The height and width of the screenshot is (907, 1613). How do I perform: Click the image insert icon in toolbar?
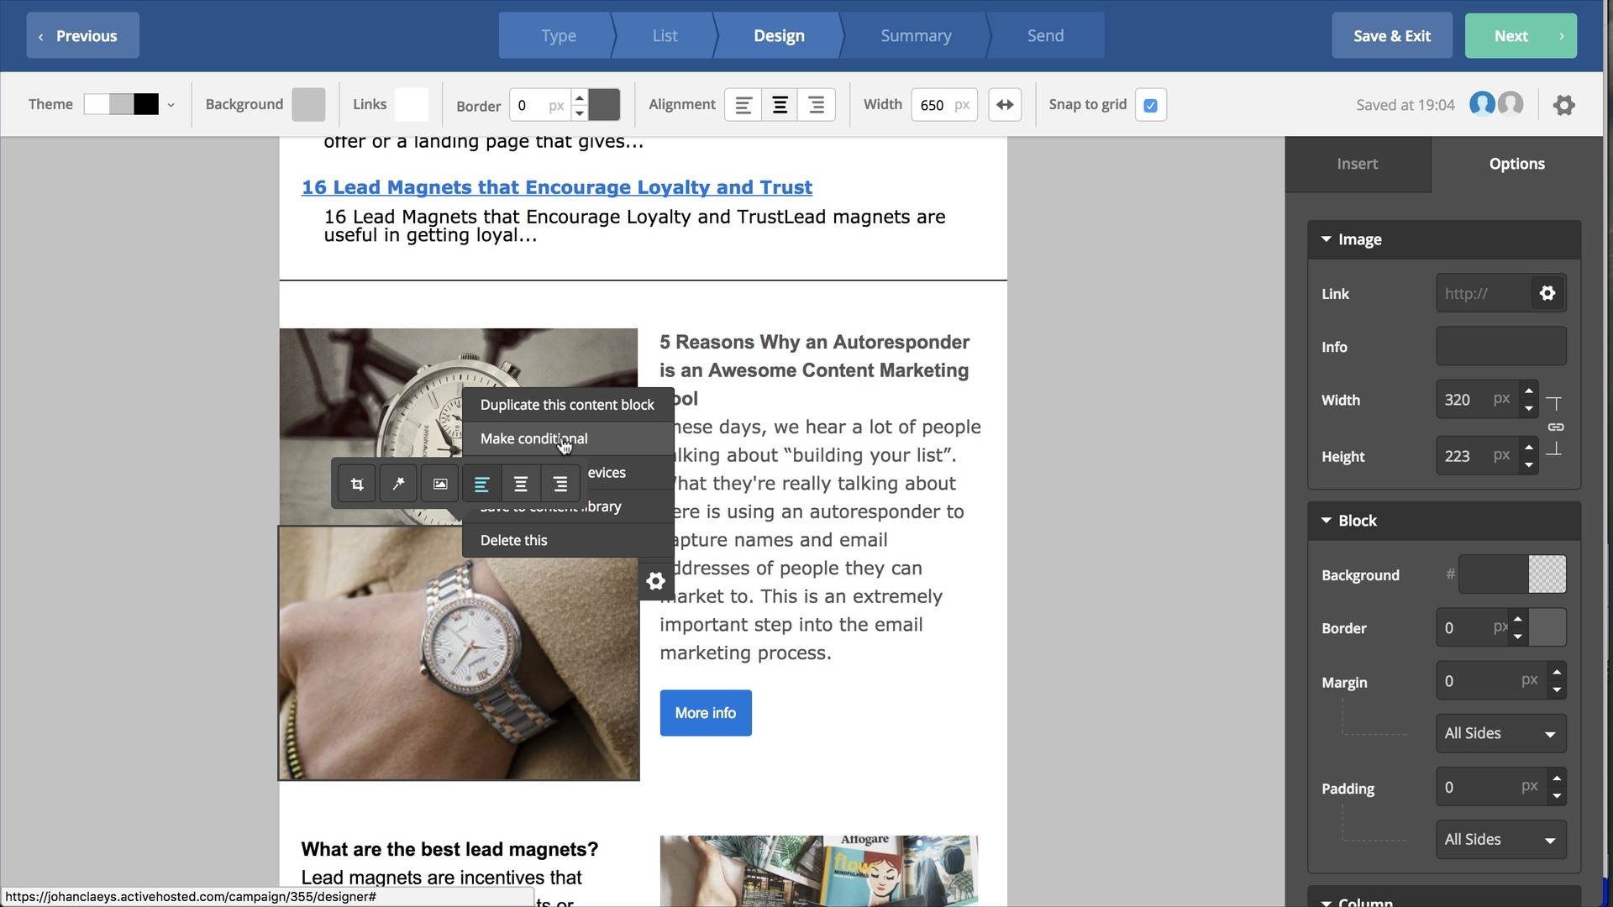point(439,484)
